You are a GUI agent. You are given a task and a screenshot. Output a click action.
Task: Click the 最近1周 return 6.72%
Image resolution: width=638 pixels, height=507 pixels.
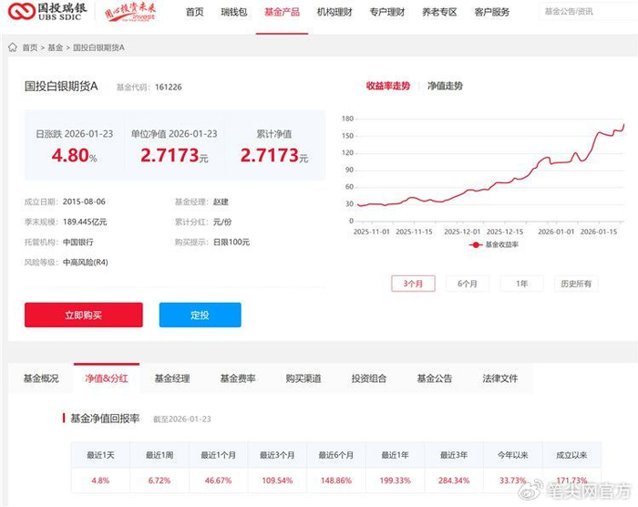[x=159, y=481]
